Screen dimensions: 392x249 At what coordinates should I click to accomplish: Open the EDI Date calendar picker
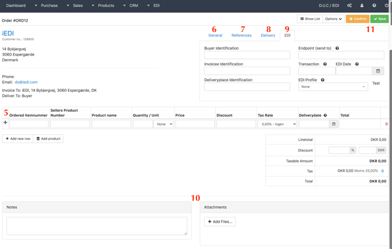click(x=378, y=71)
